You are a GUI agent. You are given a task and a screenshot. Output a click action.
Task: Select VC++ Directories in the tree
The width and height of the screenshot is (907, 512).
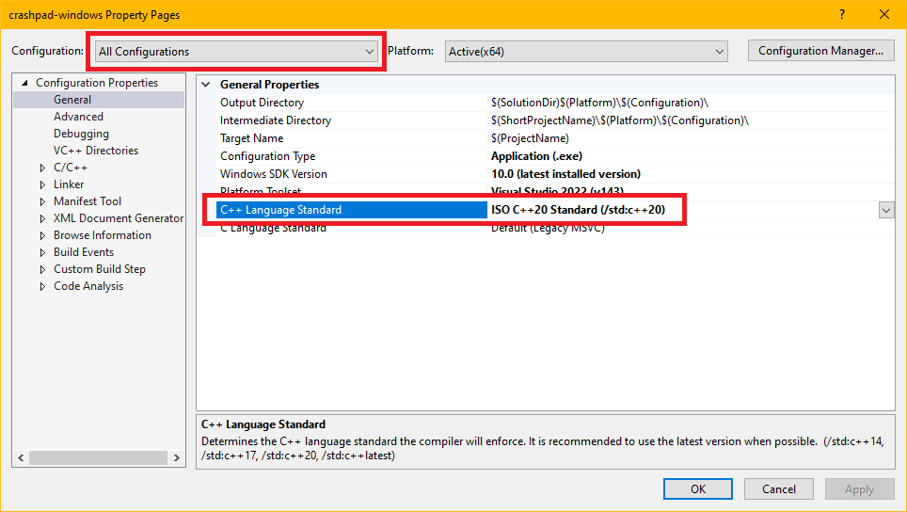(x=95, y=151)
